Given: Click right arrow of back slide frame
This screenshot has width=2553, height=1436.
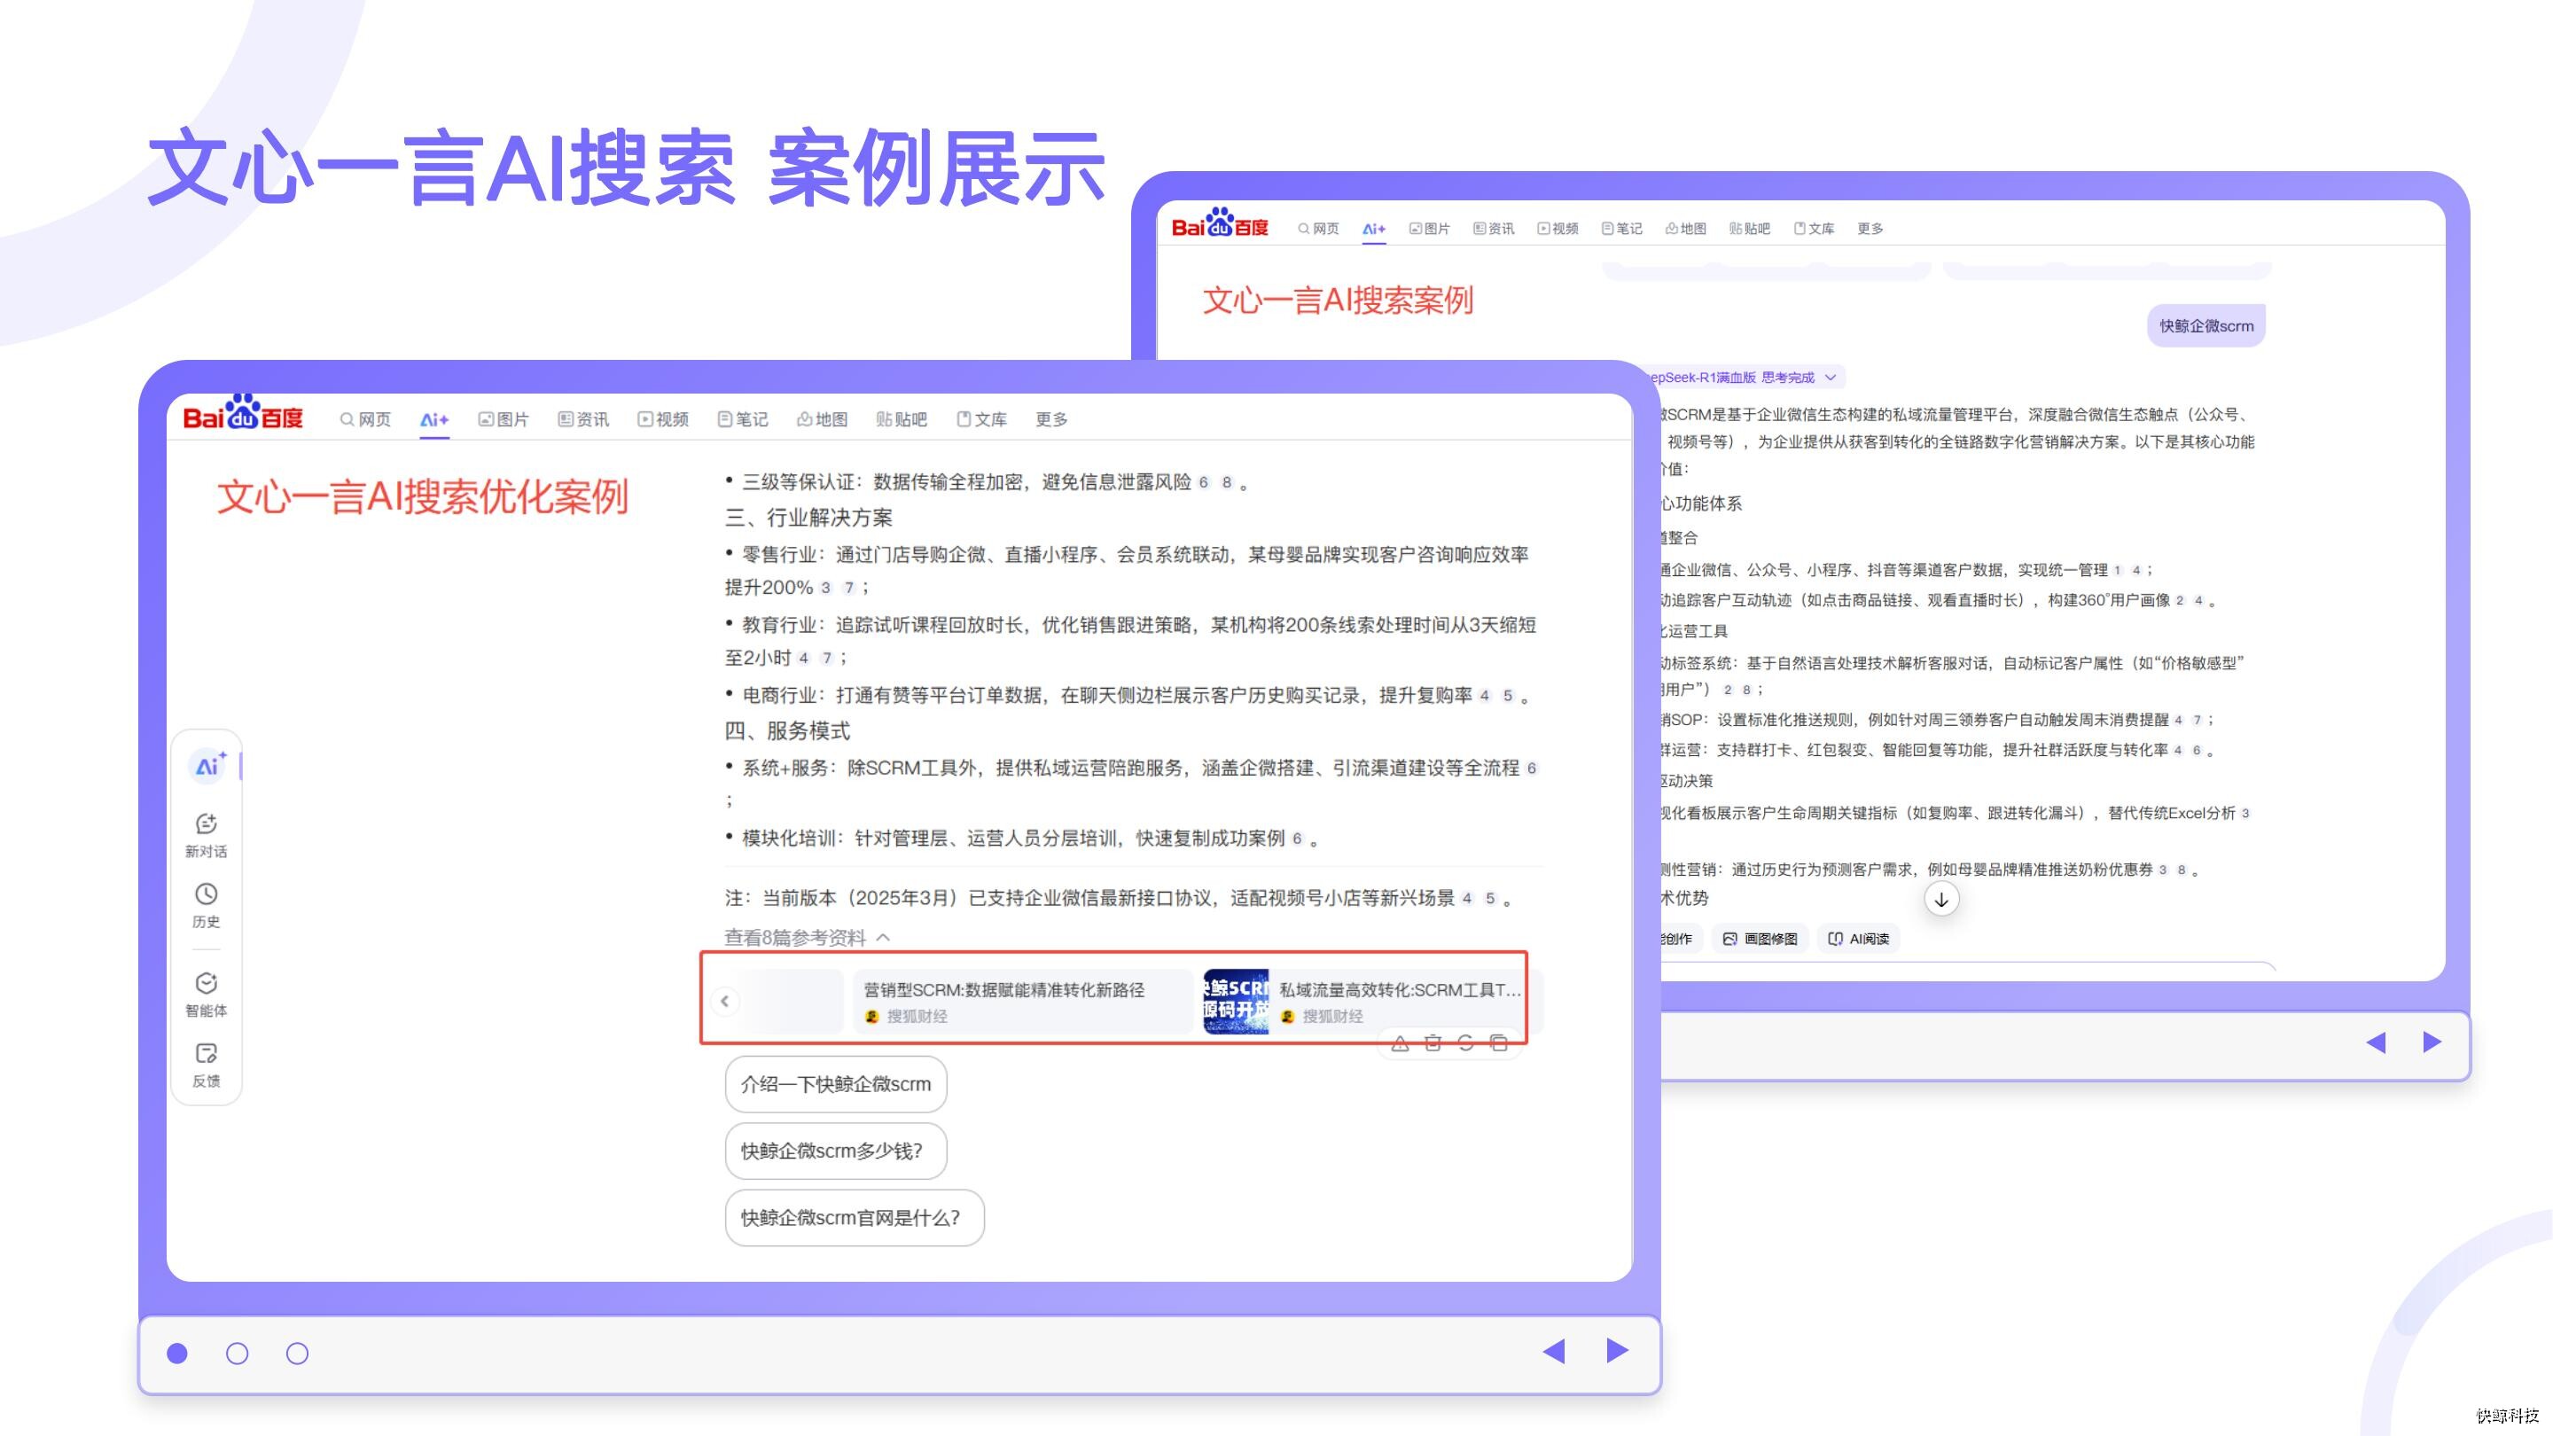Looking at the screenshot, I should click(2432, 1042).
